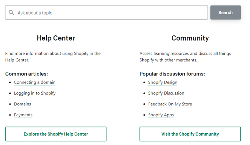Click Visit the Shopify Community button
250x145 pixels.
coord(190,134)
